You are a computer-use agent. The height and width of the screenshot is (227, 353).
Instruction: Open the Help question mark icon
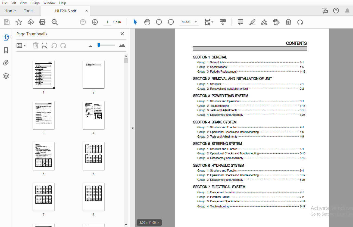(336, 11)
